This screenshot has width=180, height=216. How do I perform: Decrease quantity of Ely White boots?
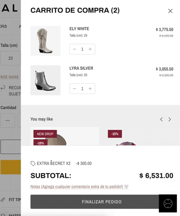(74, 49)
